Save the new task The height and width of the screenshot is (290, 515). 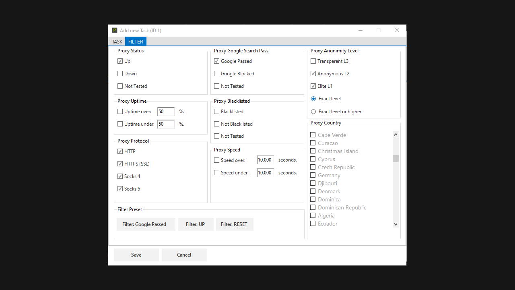point(136,255)
